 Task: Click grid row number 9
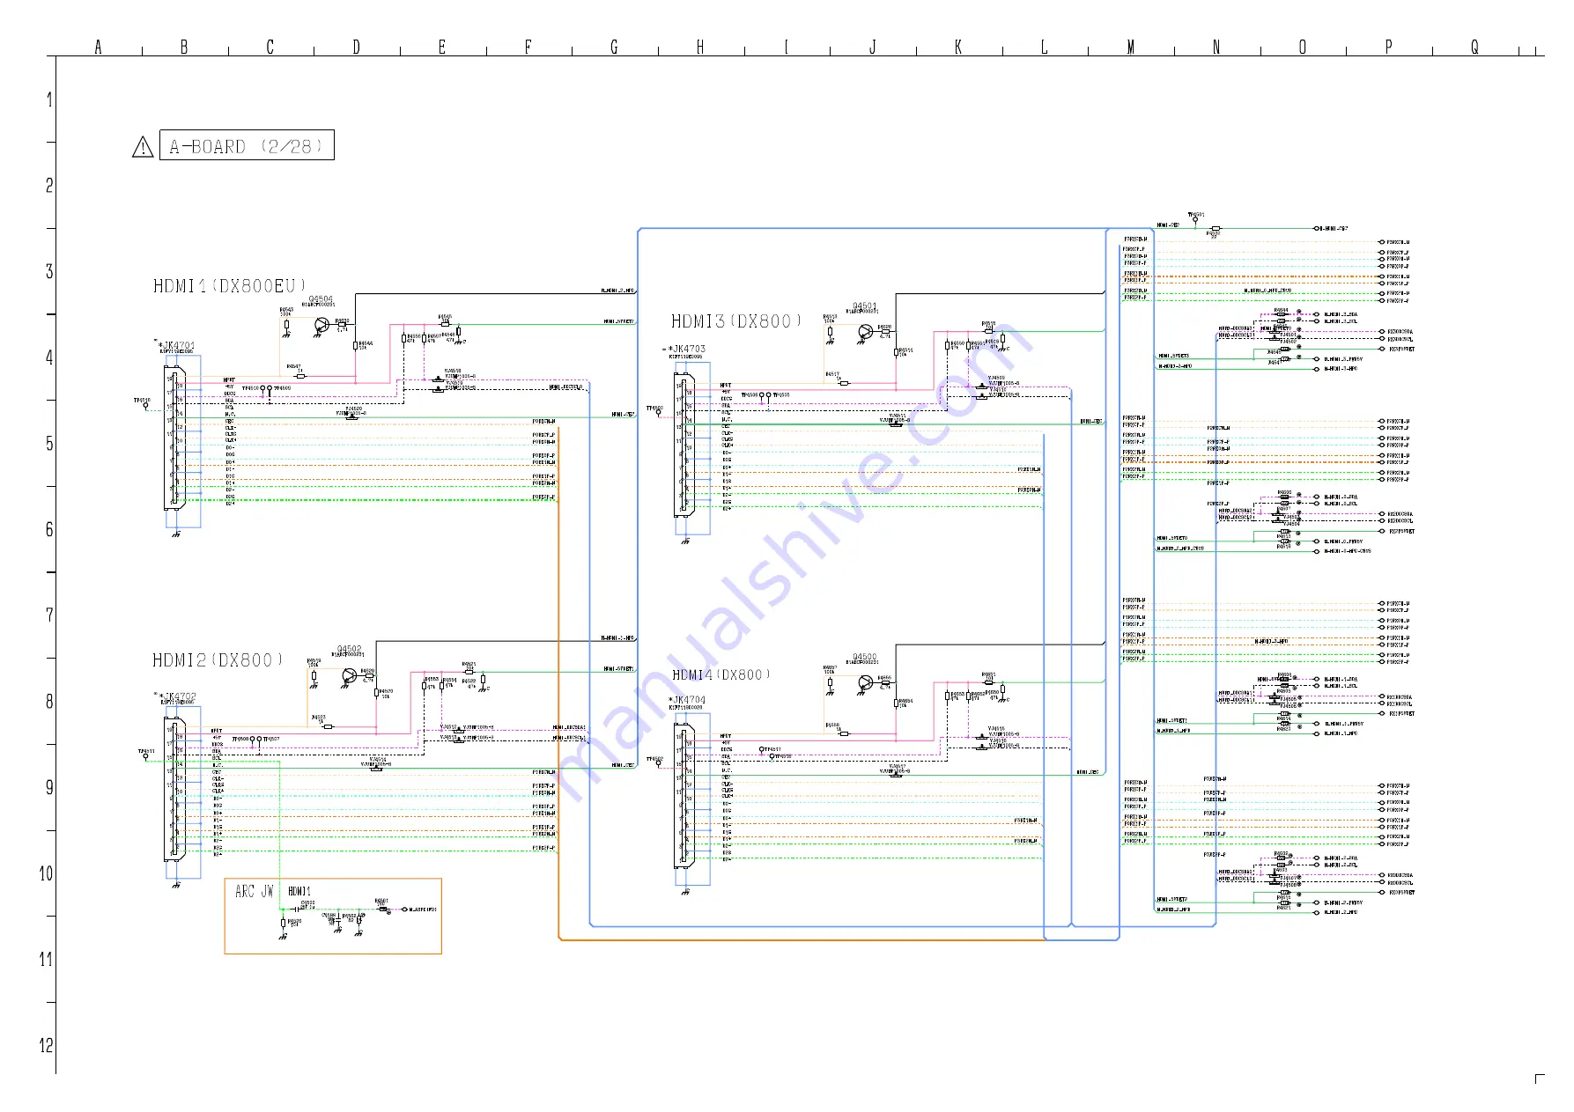pyautogui.click(x=50, y=788)
